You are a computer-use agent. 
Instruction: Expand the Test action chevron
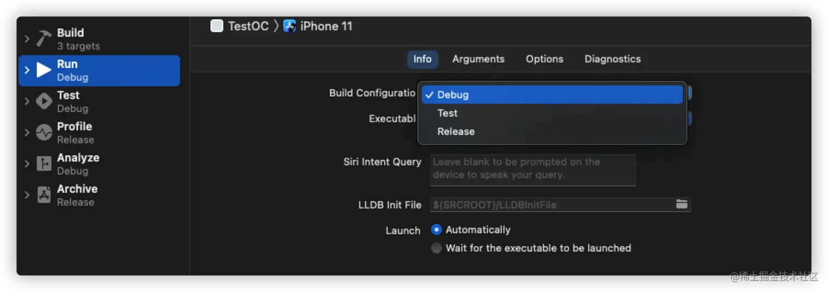tap(27, 101)
